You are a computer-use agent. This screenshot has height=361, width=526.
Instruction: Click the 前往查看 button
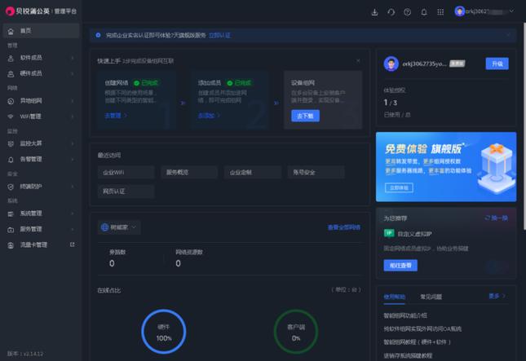(x=400, y=266)
